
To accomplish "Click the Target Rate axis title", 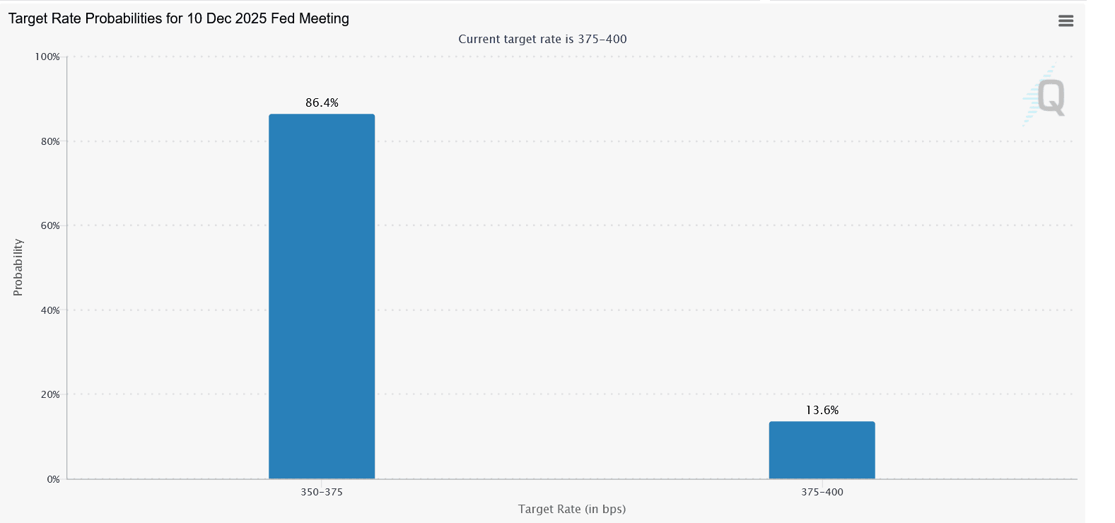I will [x=571, y=509].
